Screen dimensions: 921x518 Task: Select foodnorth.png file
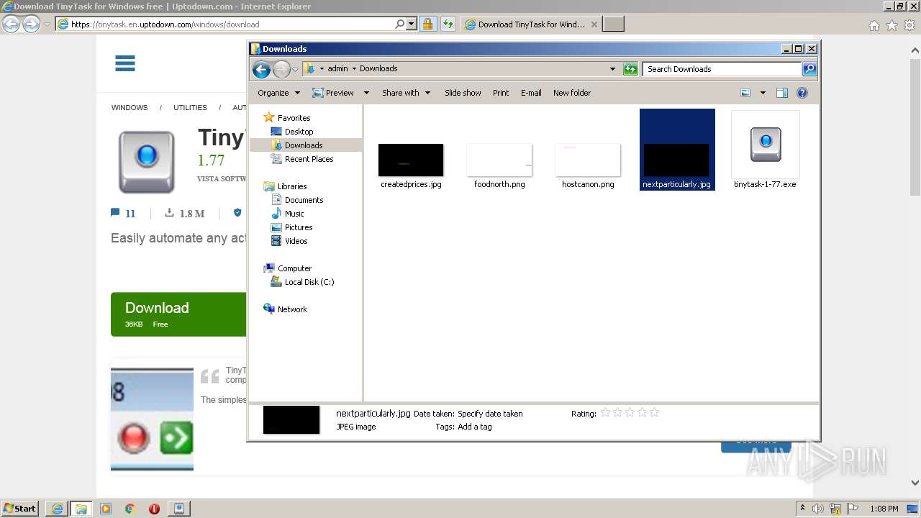pos(499,165)
